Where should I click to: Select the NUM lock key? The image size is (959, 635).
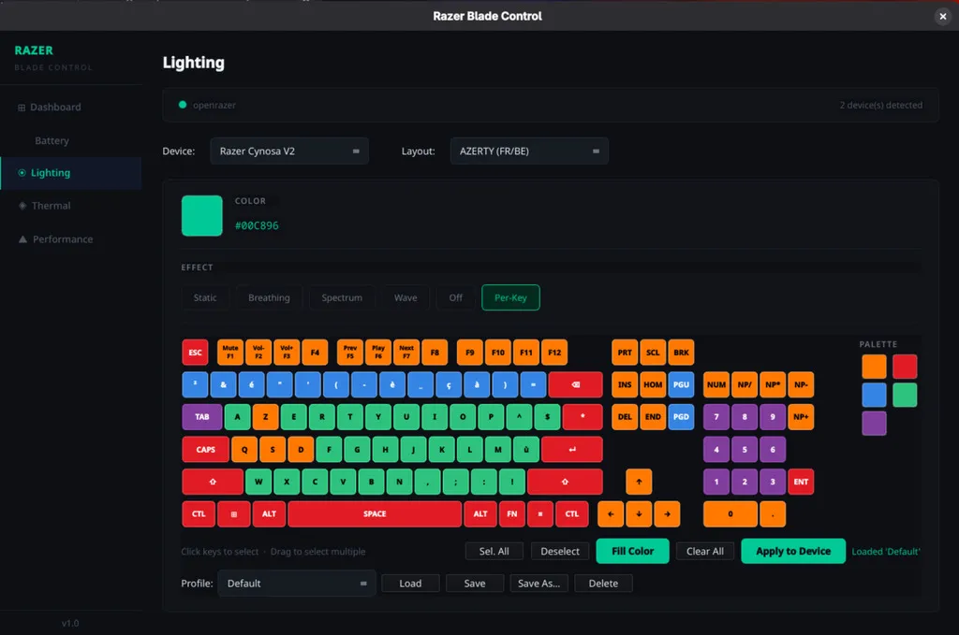click(716, 384)
